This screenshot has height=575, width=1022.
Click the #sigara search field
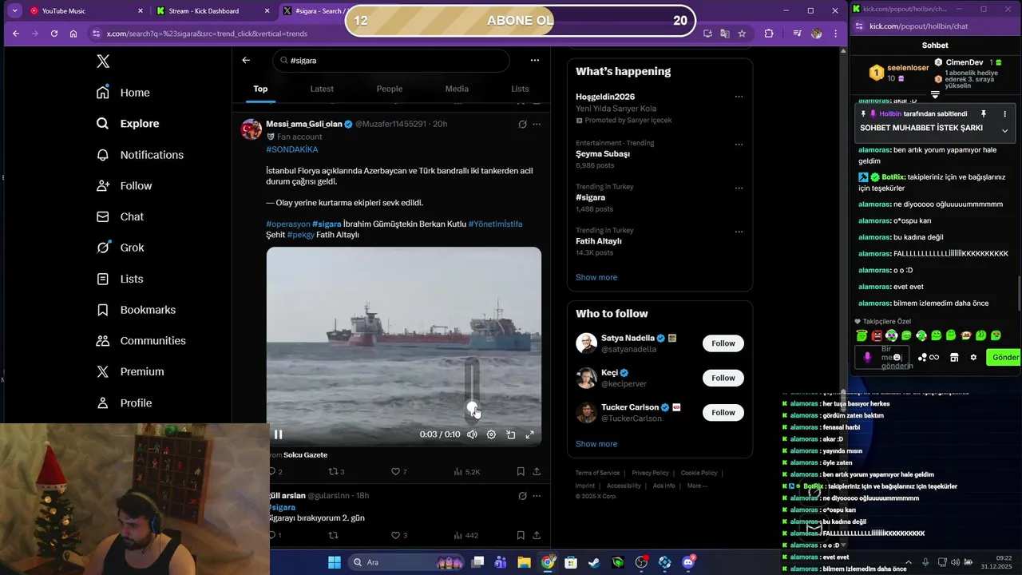coord(391,61)
